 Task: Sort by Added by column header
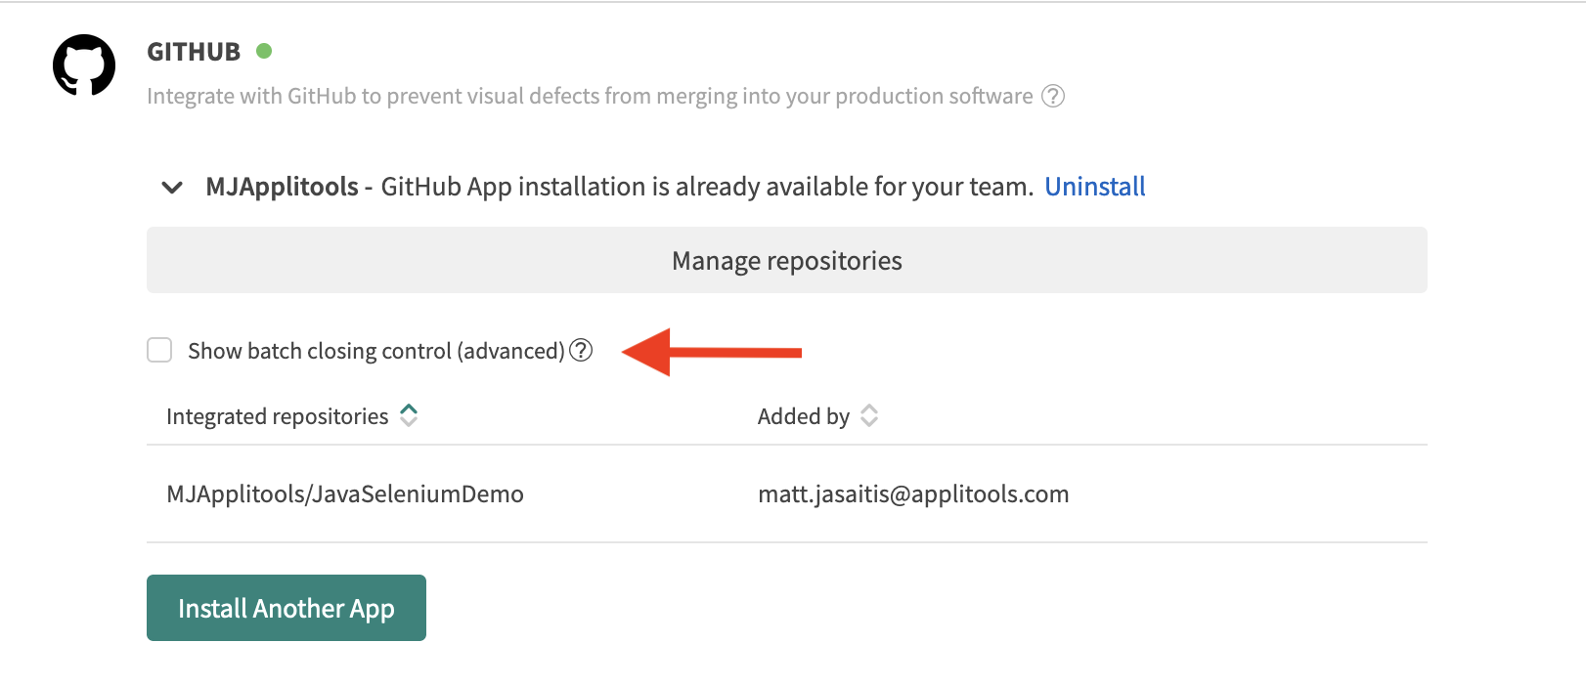[803, 416]
